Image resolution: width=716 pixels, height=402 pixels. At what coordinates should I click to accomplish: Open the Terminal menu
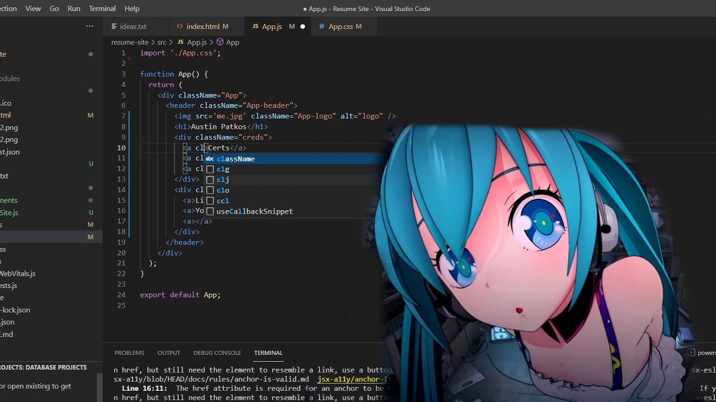click(102, 8)
